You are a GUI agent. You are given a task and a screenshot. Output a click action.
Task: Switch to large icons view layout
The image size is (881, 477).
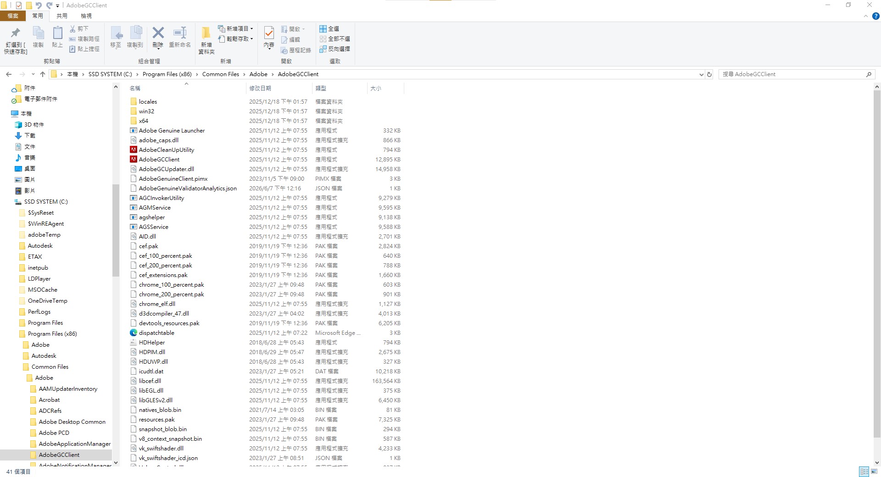pos(875,471)
